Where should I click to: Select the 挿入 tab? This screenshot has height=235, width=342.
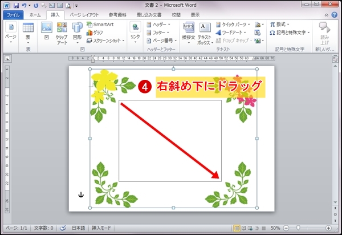pos(55,15)
